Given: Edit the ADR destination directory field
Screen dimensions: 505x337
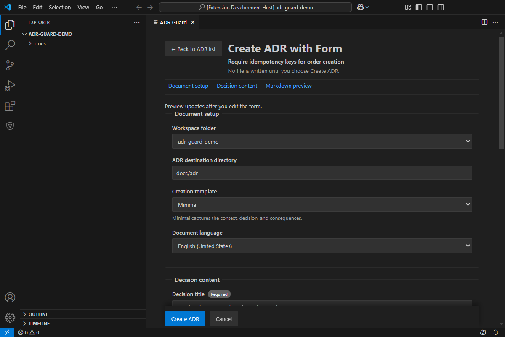Looking at the screenshot, I should coord(322,173).
